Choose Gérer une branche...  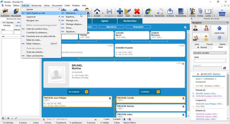(x=41, y=56)
